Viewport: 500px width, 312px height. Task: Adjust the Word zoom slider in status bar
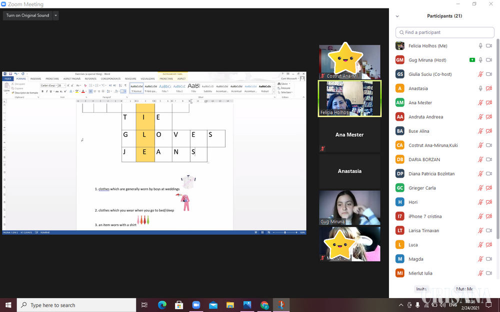(x=285, y=233)
